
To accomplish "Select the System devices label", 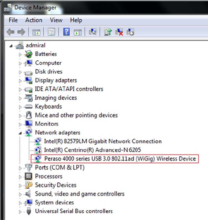I will [54, 203].
